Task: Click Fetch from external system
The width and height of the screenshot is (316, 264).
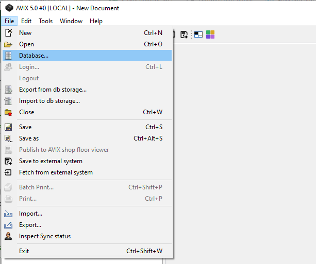Action: tap(56, 172)
